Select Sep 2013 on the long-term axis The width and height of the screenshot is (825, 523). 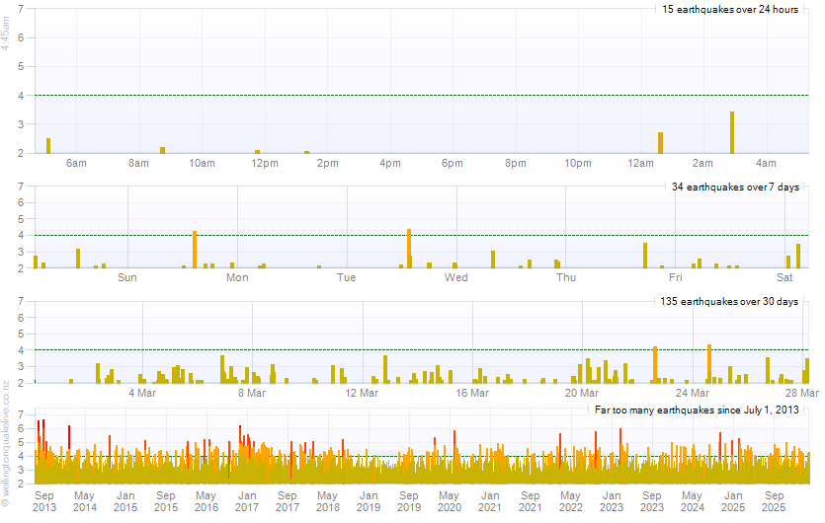pyautogui.click(x=44, y=501)
